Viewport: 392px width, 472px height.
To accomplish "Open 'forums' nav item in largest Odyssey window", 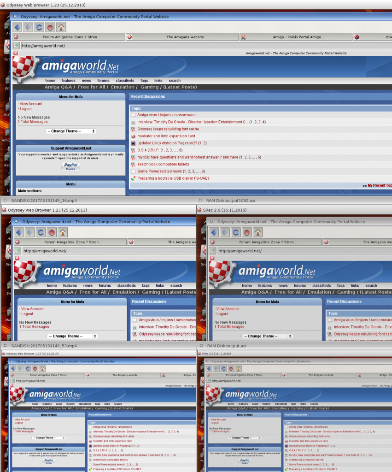I will [x=103, y=81].
